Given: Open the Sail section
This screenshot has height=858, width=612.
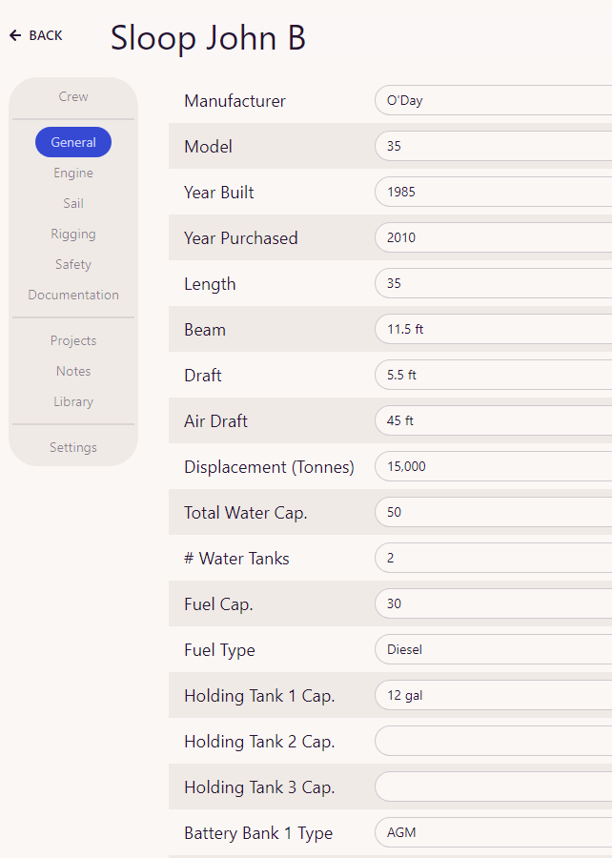Looking at the screenshot, I should 73,204.
